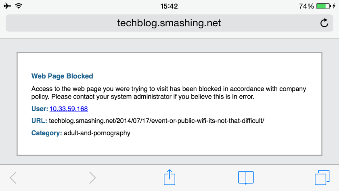Reload the page with the refresh icon

coord(324,23)
